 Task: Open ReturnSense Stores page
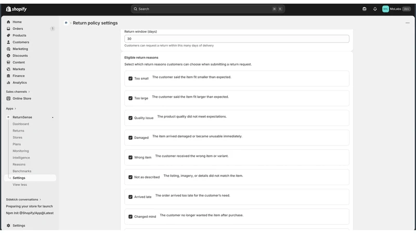[18, 137]
